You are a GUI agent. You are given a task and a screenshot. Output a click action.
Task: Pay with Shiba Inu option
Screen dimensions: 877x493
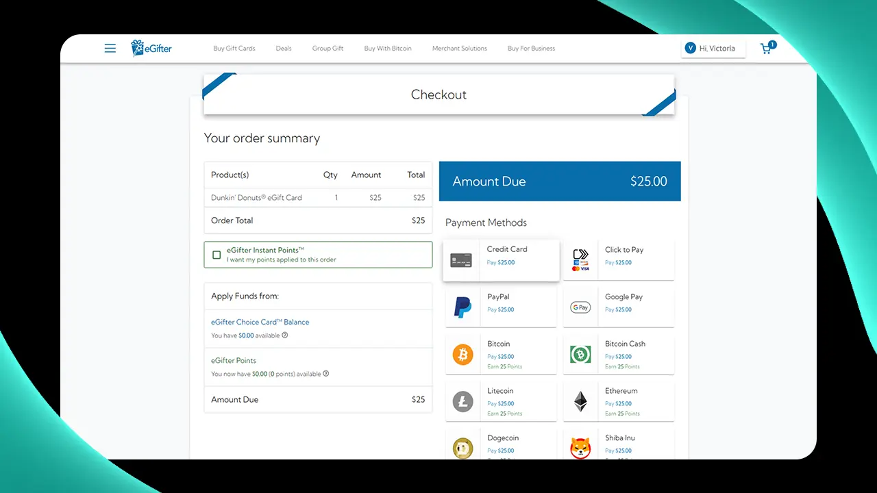(x=619, y=444)
